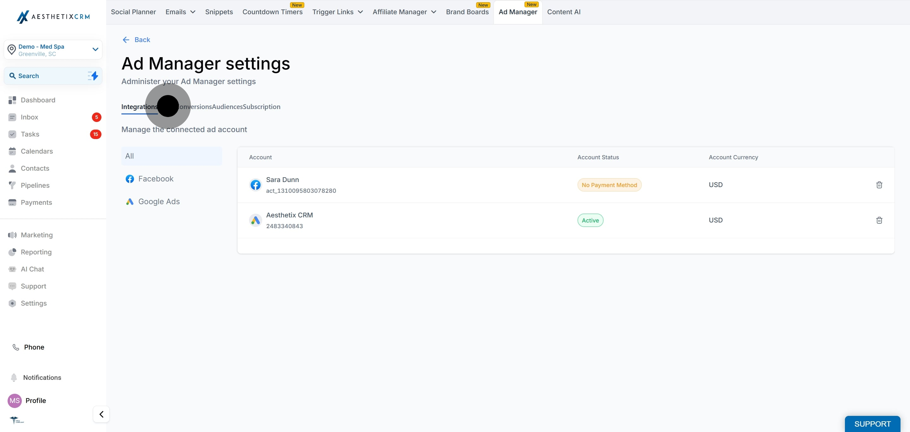Filter integrations by Google Ads
Viewport: 910px width, 432px height.
(159, 201)
